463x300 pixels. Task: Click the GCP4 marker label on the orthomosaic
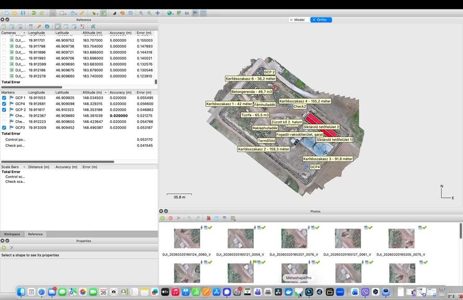point(315,167)
